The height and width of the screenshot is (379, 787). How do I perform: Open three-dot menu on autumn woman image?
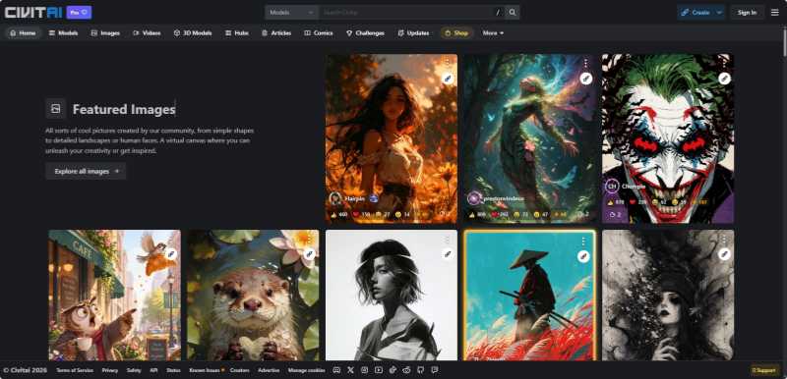(x=447, y=63)
